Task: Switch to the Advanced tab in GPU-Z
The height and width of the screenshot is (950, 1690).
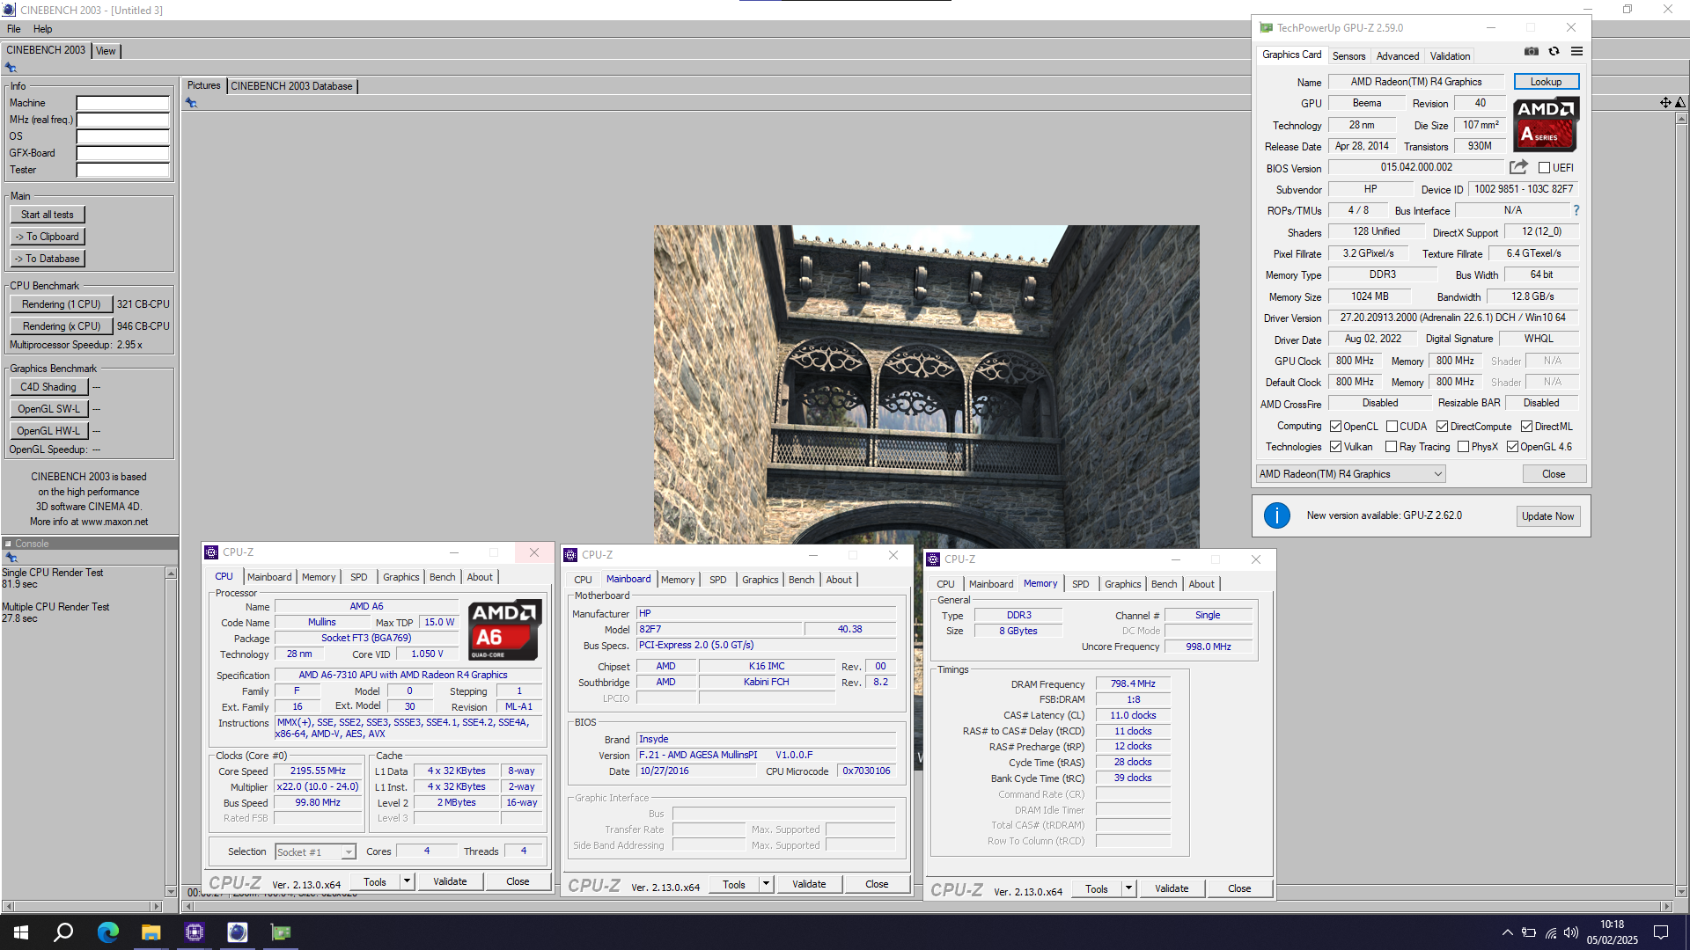Action: [x=1398, y=56]
